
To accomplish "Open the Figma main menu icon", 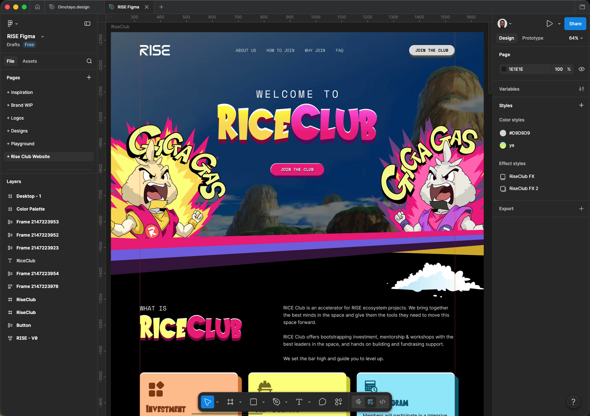I will [x=10, y=23].
